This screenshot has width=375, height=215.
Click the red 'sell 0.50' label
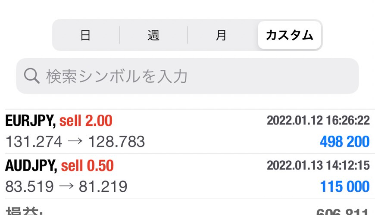click(87, 166)
